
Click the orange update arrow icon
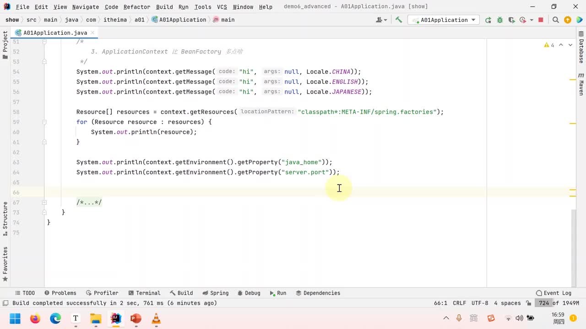click(x=568, y=20)
